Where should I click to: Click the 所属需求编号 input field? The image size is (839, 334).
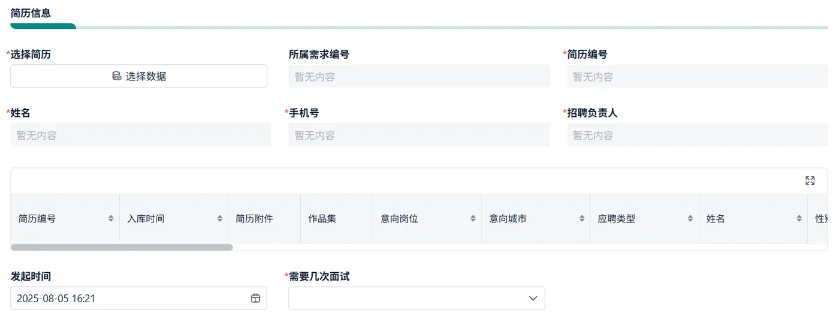[x=419, y=77]
